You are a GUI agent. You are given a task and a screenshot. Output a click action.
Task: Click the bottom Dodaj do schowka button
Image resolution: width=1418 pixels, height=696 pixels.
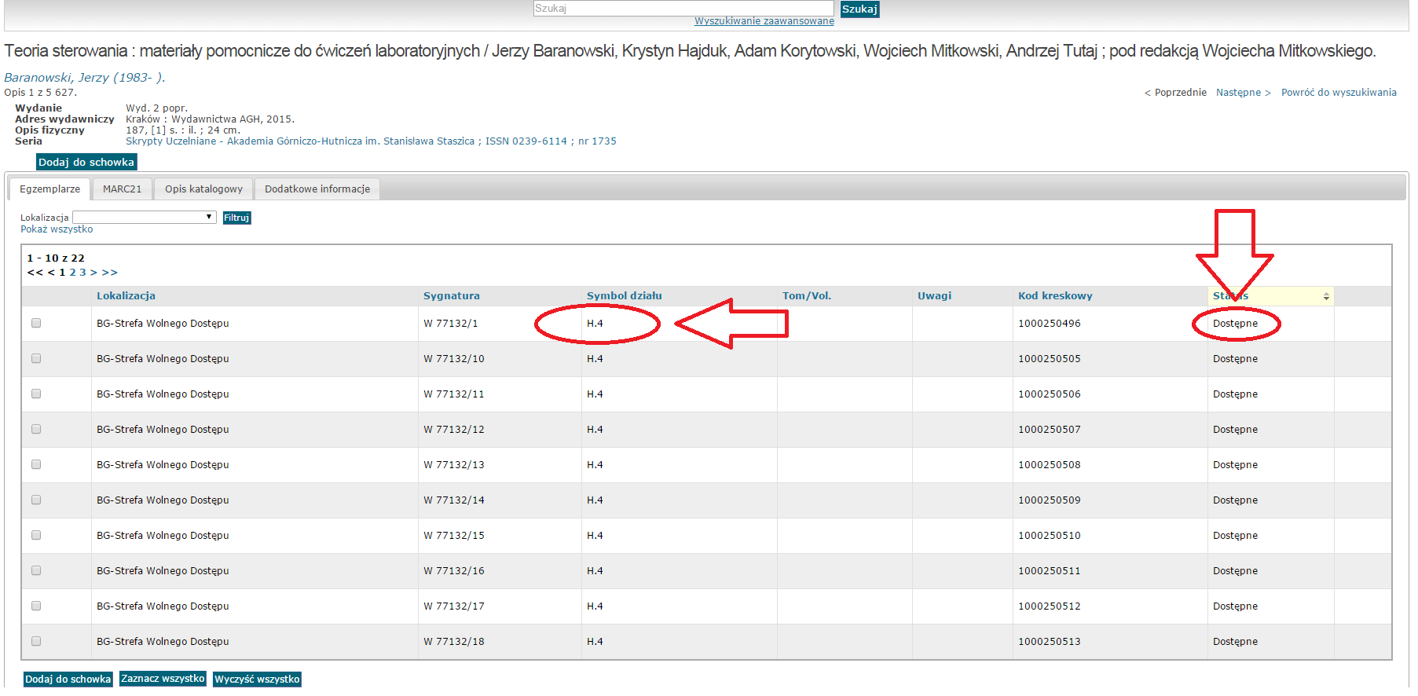tap(68, 679)
